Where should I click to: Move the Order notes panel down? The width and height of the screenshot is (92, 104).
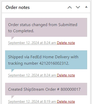click(x=78, y=7)
